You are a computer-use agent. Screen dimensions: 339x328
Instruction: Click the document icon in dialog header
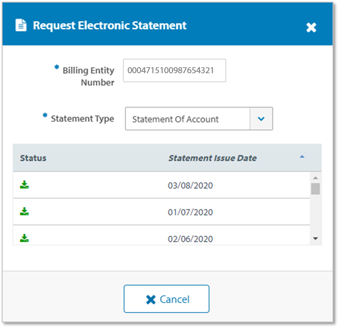click(20, 25)
